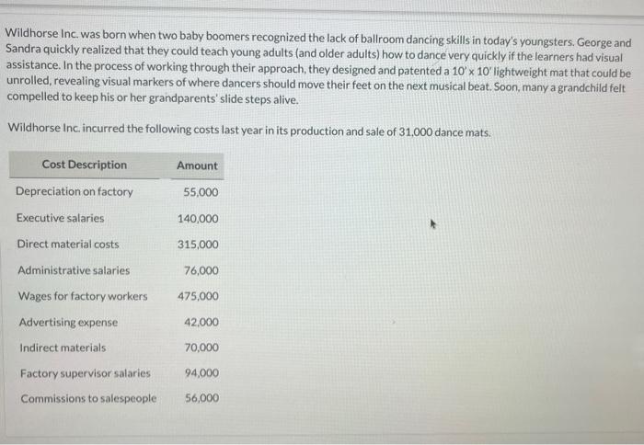Select the Wages for factory workers label
644x445 pixels.
click(x=83, y=296)
